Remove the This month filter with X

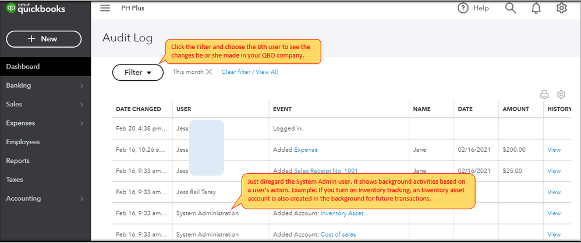coord(209,72)
